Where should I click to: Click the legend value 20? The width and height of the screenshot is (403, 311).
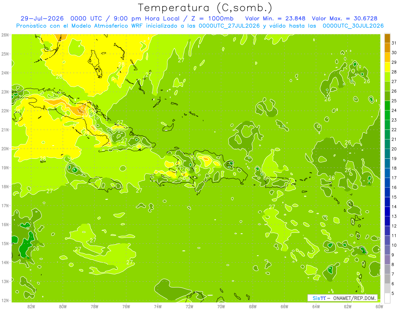click(394, 149)
